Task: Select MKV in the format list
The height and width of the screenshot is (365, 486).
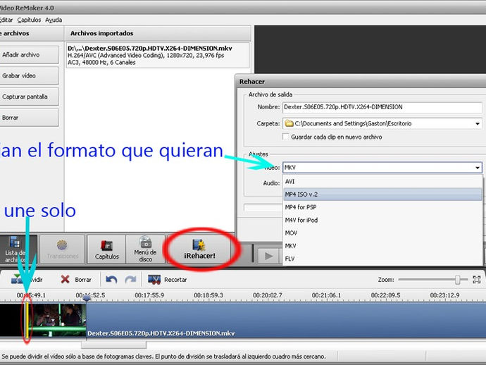Action: (x=382, y=246)
